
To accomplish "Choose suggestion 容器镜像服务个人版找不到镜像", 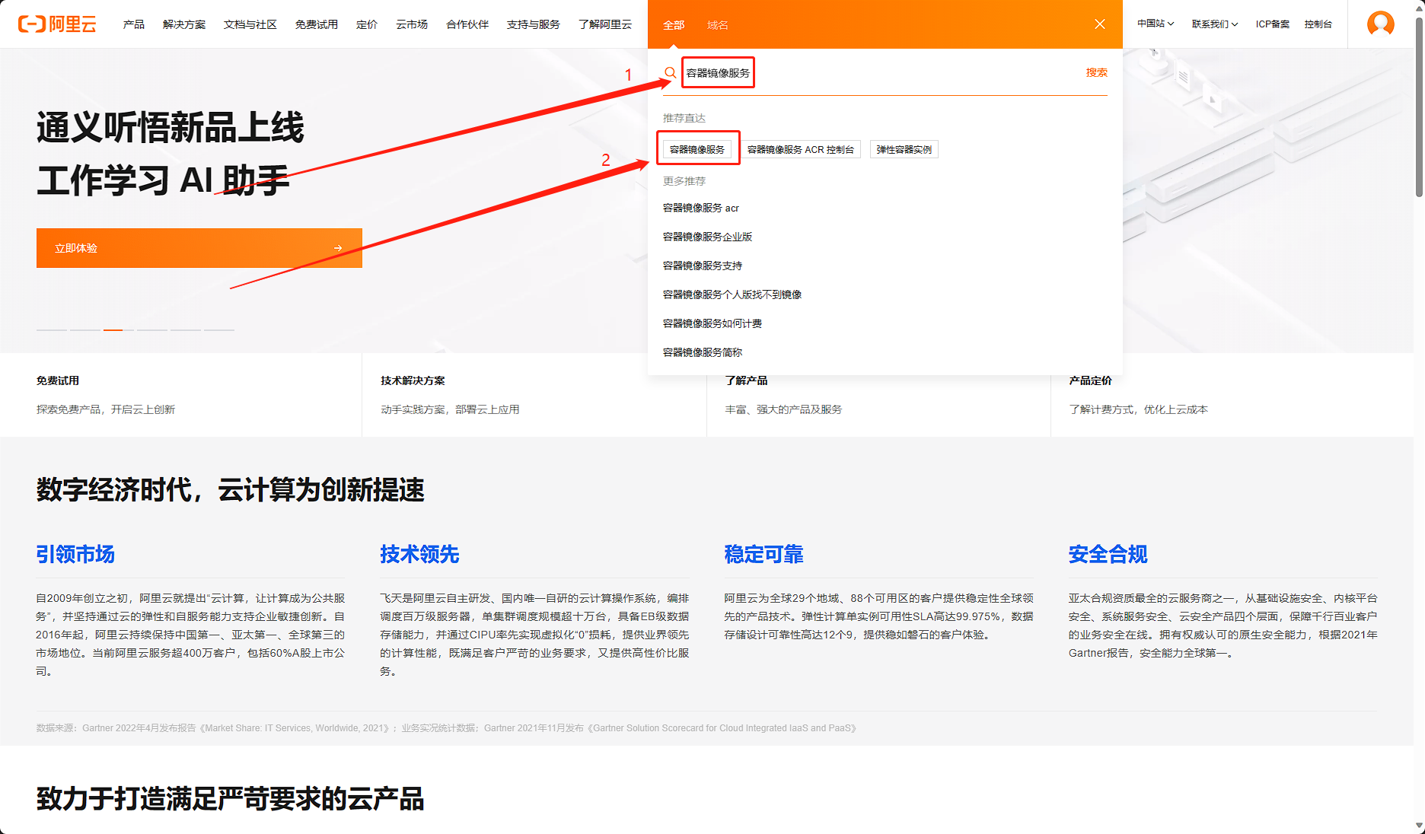I will (x=732, y=294).
